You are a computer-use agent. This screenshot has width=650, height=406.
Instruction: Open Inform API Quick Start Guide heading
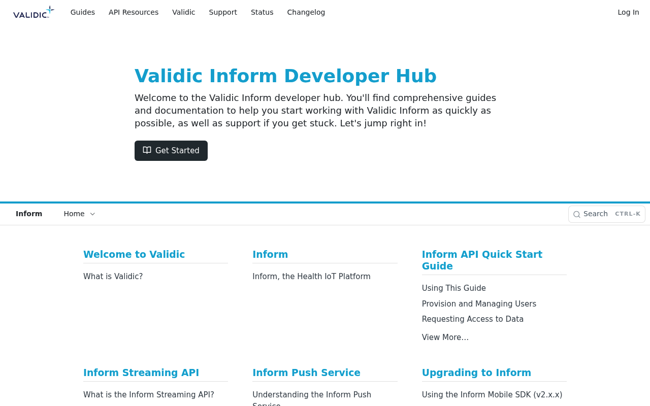pyautogui.click(x=482, y=260)
